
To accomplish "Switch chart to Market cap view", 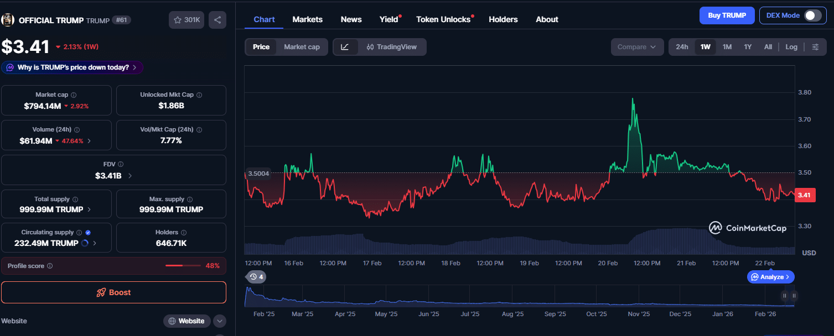I will (x=302, y=47).
